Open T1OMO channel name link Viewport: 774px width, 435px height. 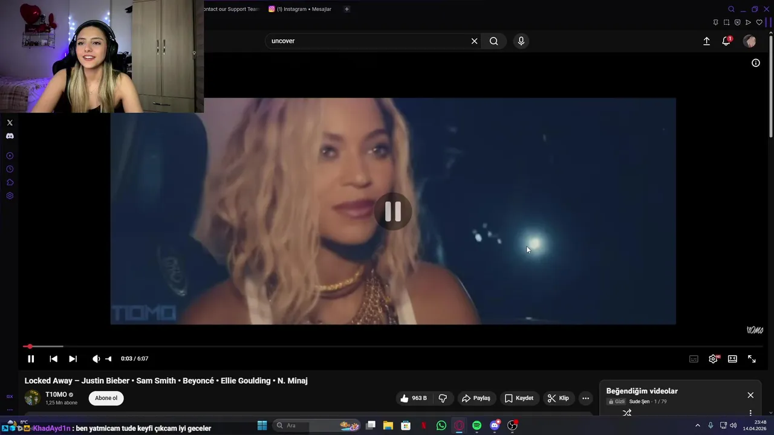pyautogui.click(x=56, y=395)
